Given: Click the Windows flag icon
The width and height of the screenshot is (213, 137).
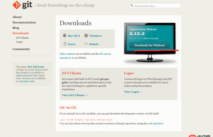Looking at the screenshot, I should pos(86,36).
